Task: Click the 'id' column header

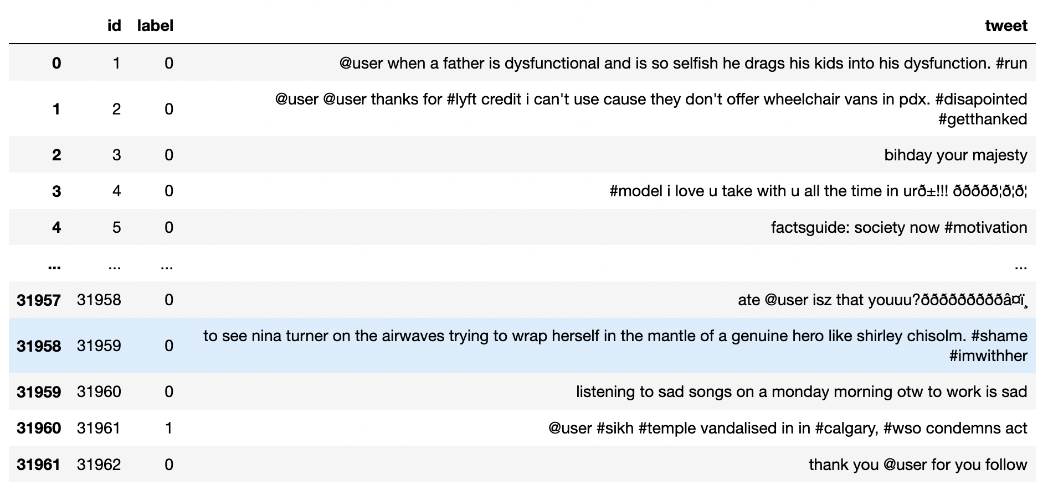Action: pos(114,25)
